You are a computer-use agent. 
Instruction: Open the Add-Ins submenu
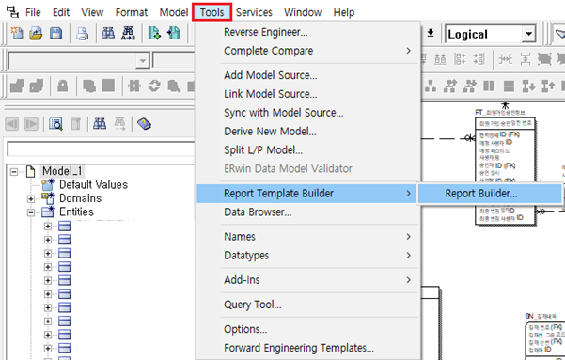(x=308, y=280)
